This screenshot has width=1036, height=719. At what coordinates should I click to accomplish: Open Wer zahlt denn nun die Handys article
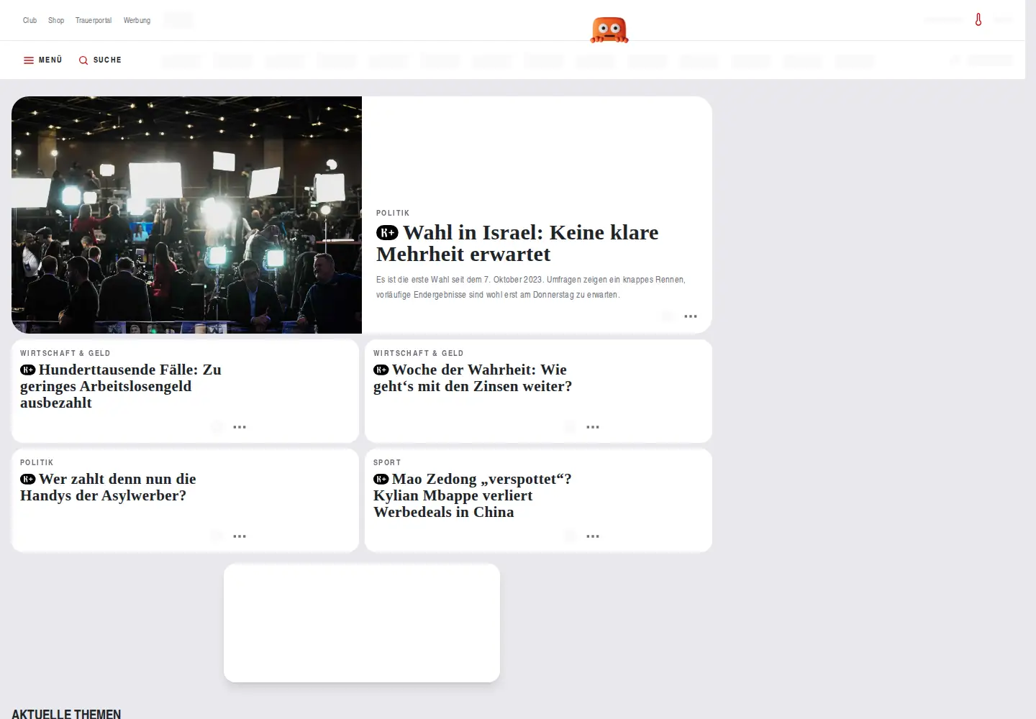108,487
